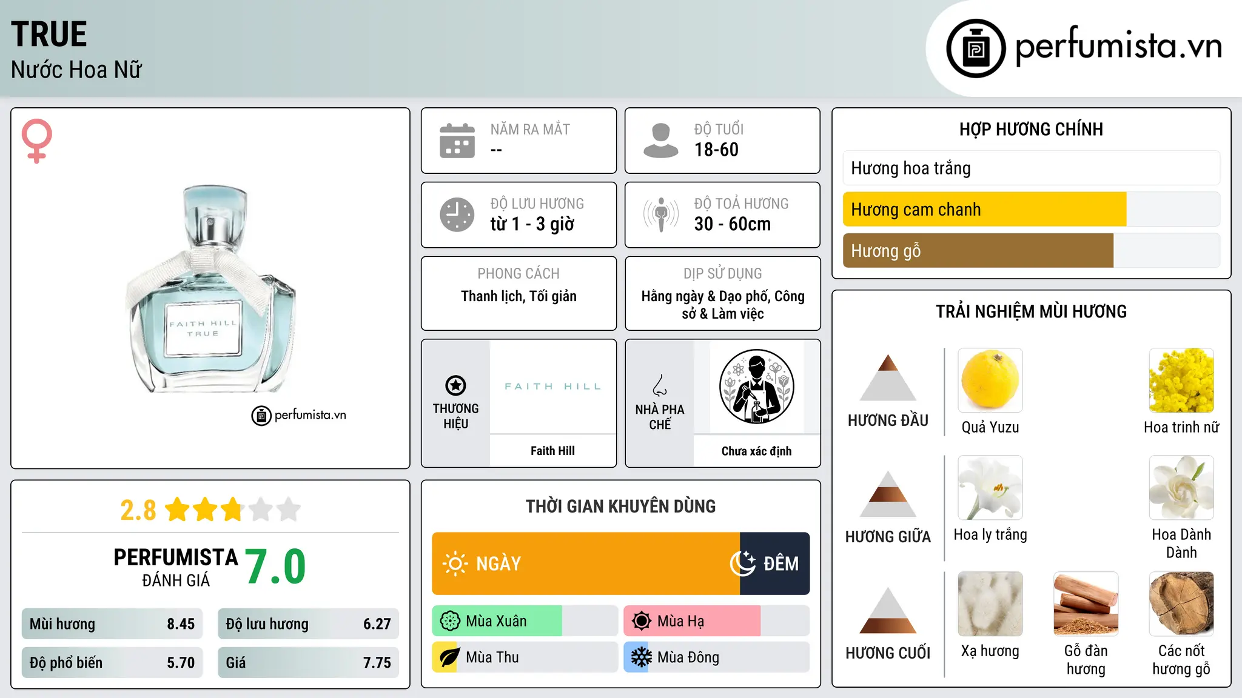The height and width of the screenshot is (698, 1242).
Task: Open the Faith Hill brand name link
Action: click(x=552, y=451)
